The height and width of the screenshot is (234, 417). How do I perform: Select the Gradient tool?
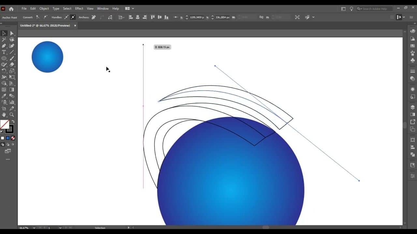(x=12, y=90)
